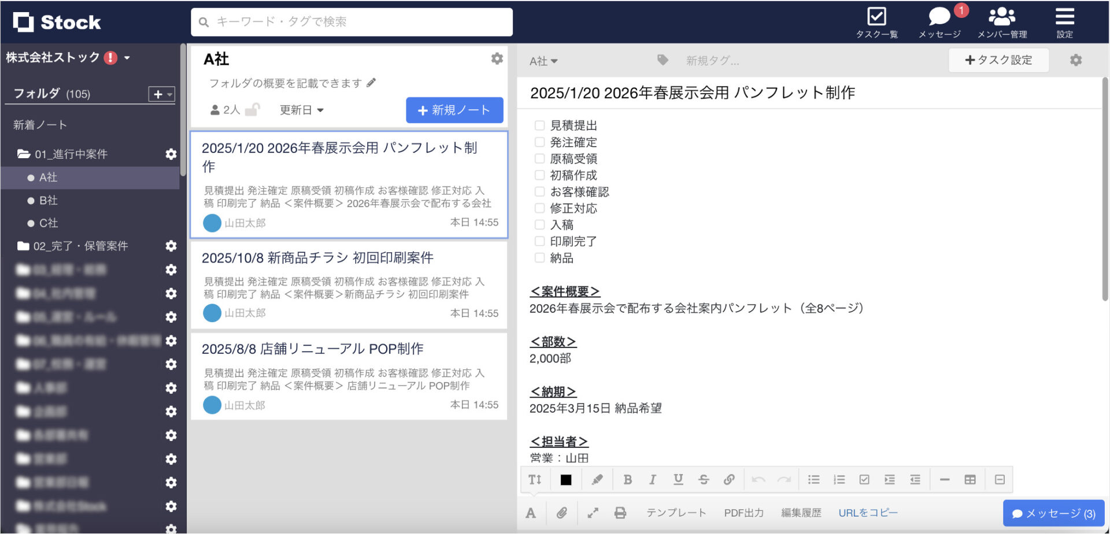Select PDF出力 below the editor
The width and height of the screenshot is (1110, 534).
tap(744, 513)
